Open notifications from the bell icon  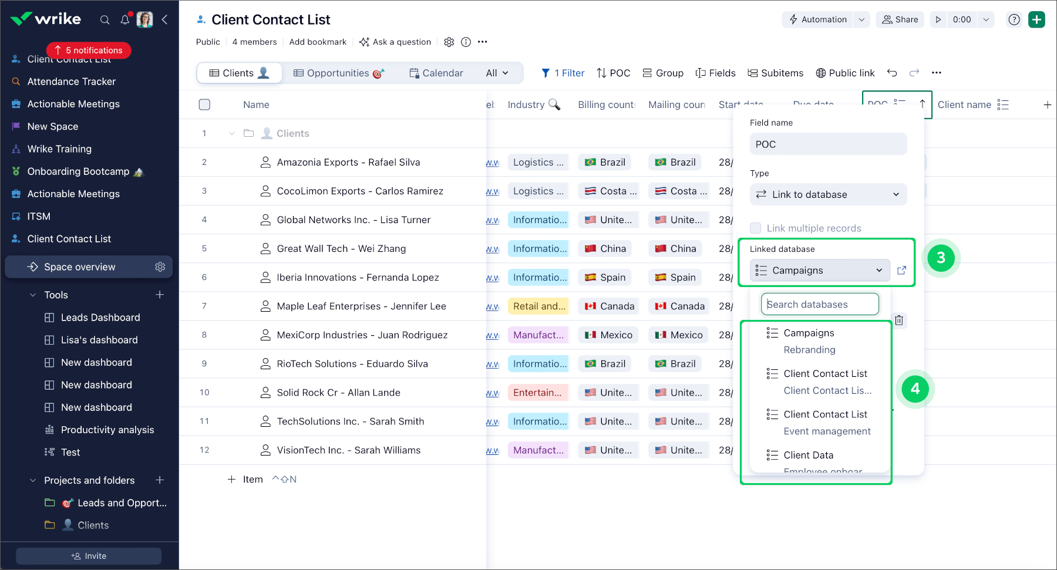point(124,19)
